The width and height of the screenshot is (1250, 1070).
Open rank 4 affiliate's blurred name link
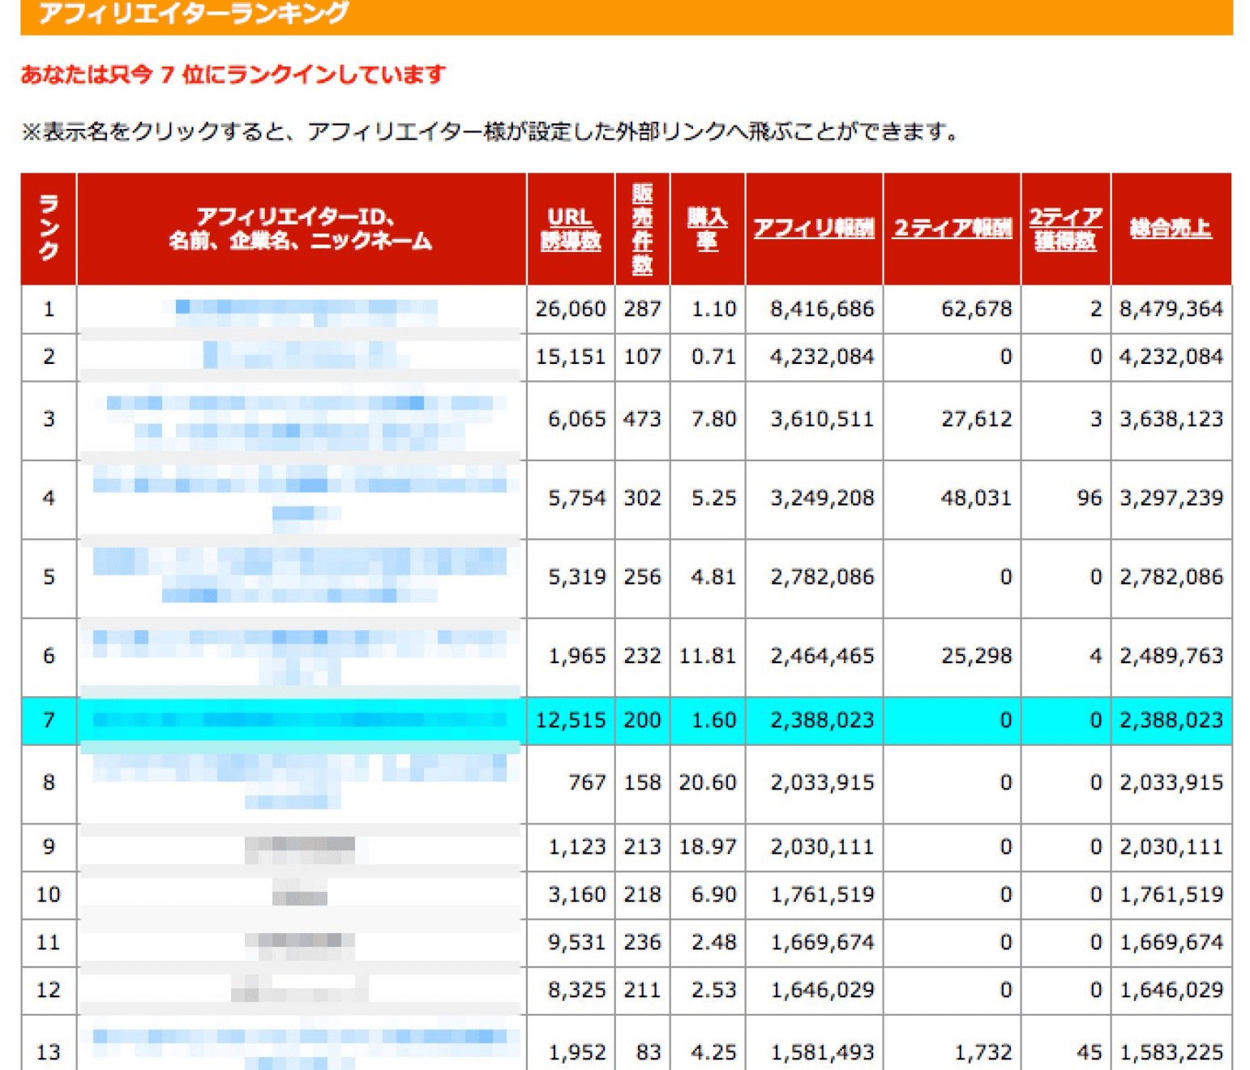[x=300, y=498]
